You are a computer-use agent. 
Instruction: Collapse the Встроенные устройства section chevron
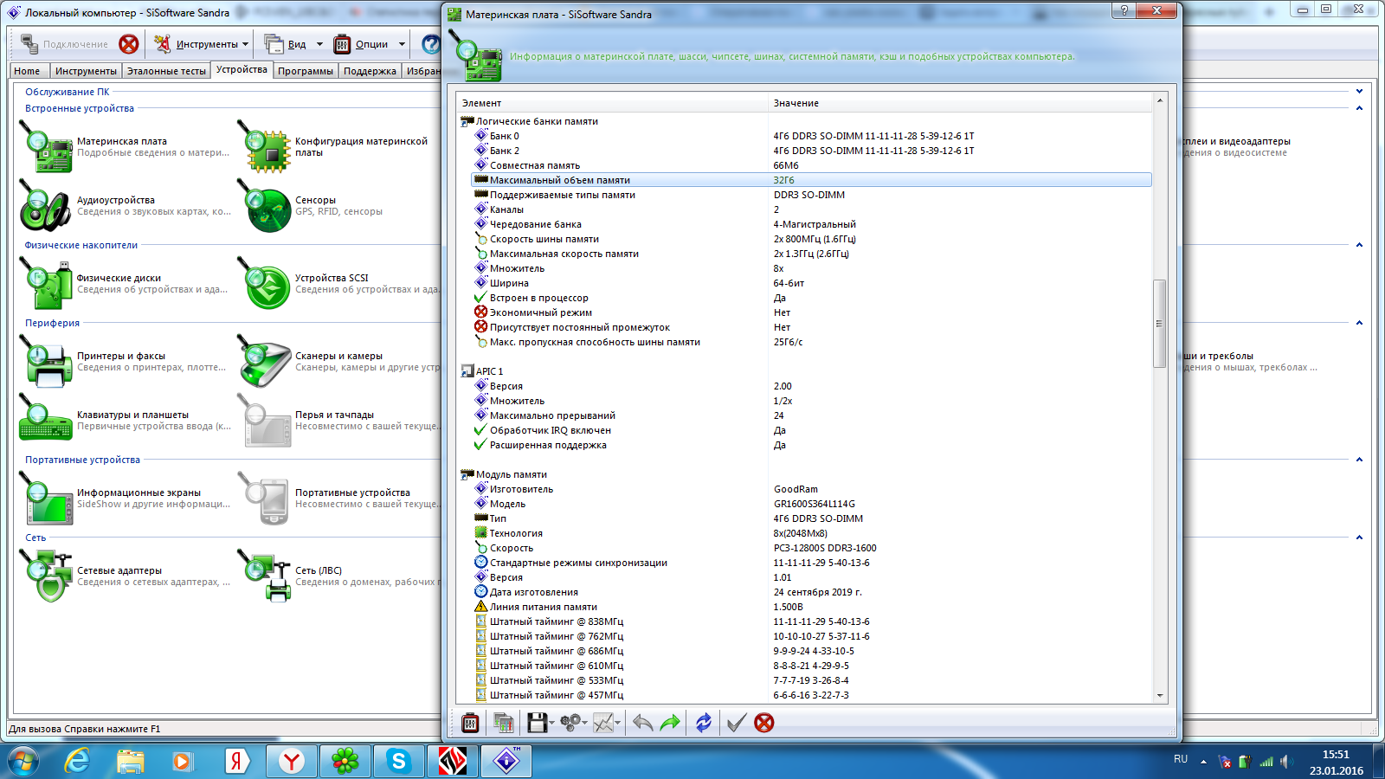coord(1359,108)
